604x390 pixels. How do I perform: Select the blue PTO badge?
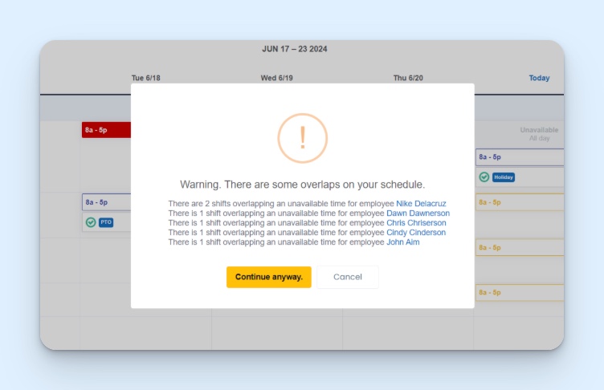106,222
